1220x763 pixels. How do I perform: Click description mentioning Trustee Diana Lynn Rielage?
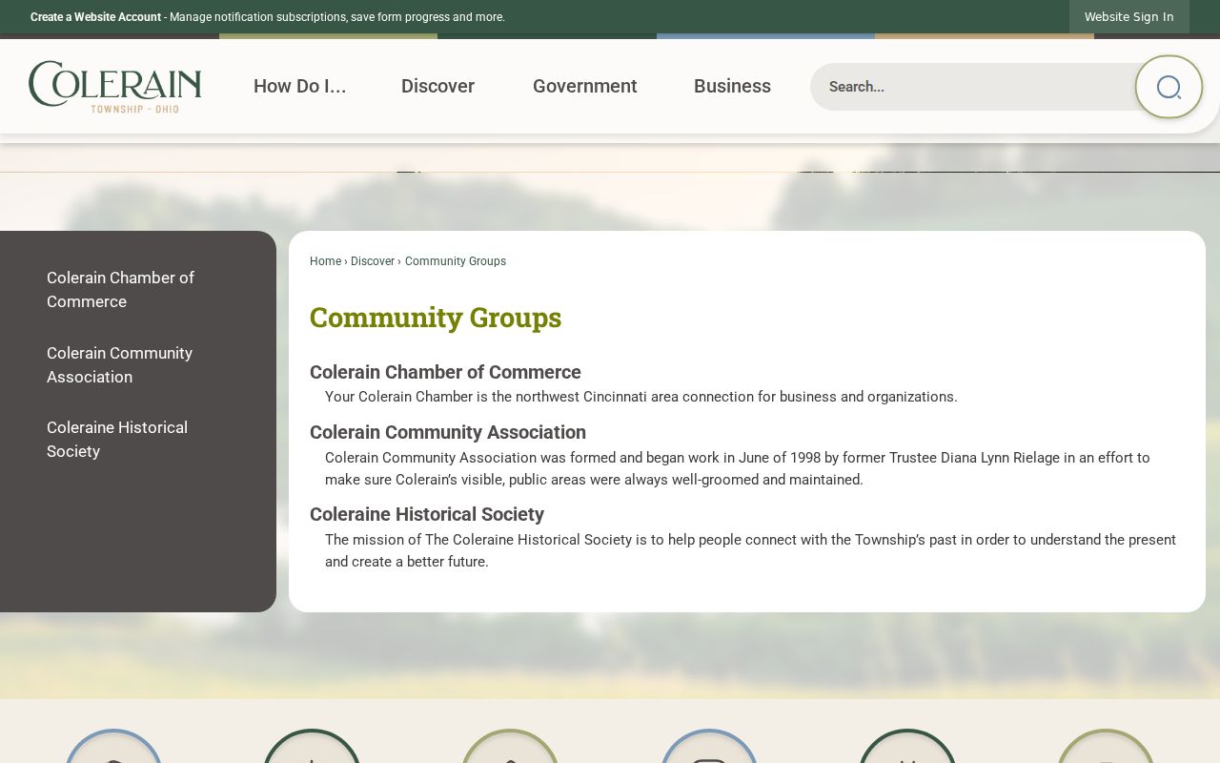(738, 469)
